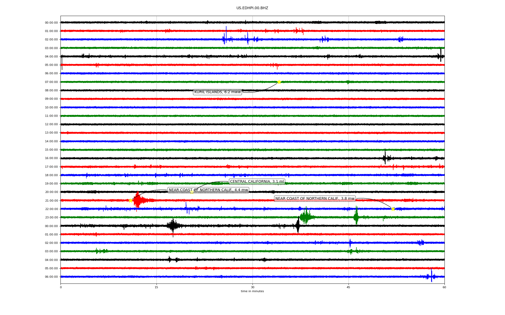
Task: Click the NEAR COAST OF NORTHERN CALIF., 4.4 mw label
Action: click(208, 190)
